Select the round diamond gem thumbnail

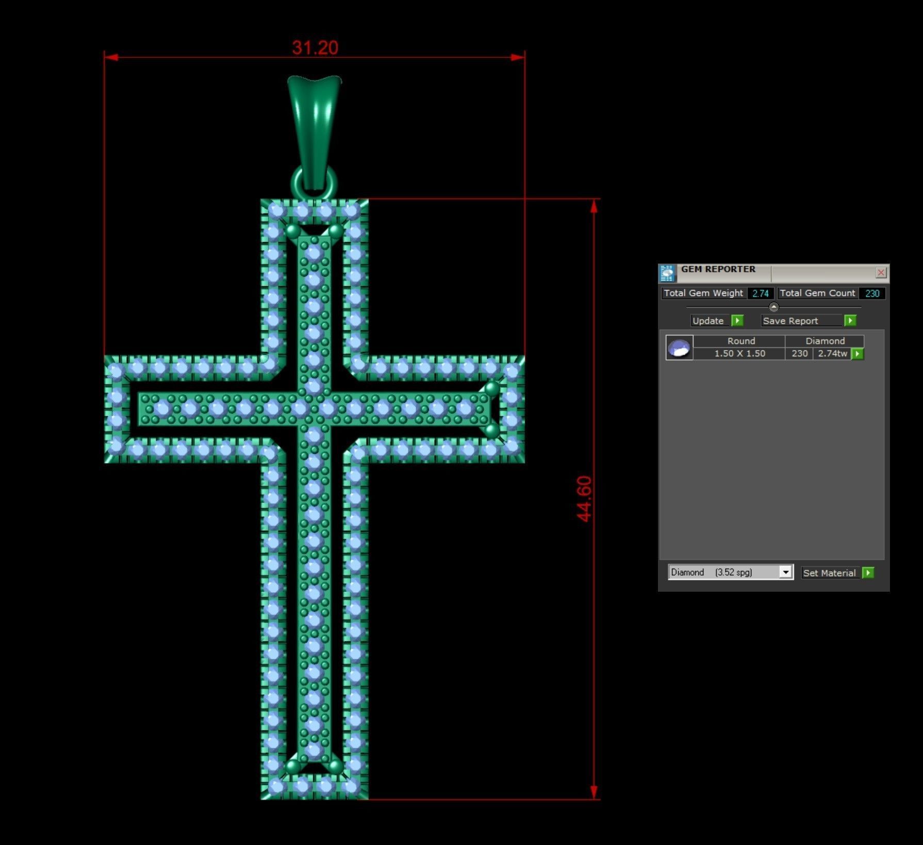click(x=679, y=348)
